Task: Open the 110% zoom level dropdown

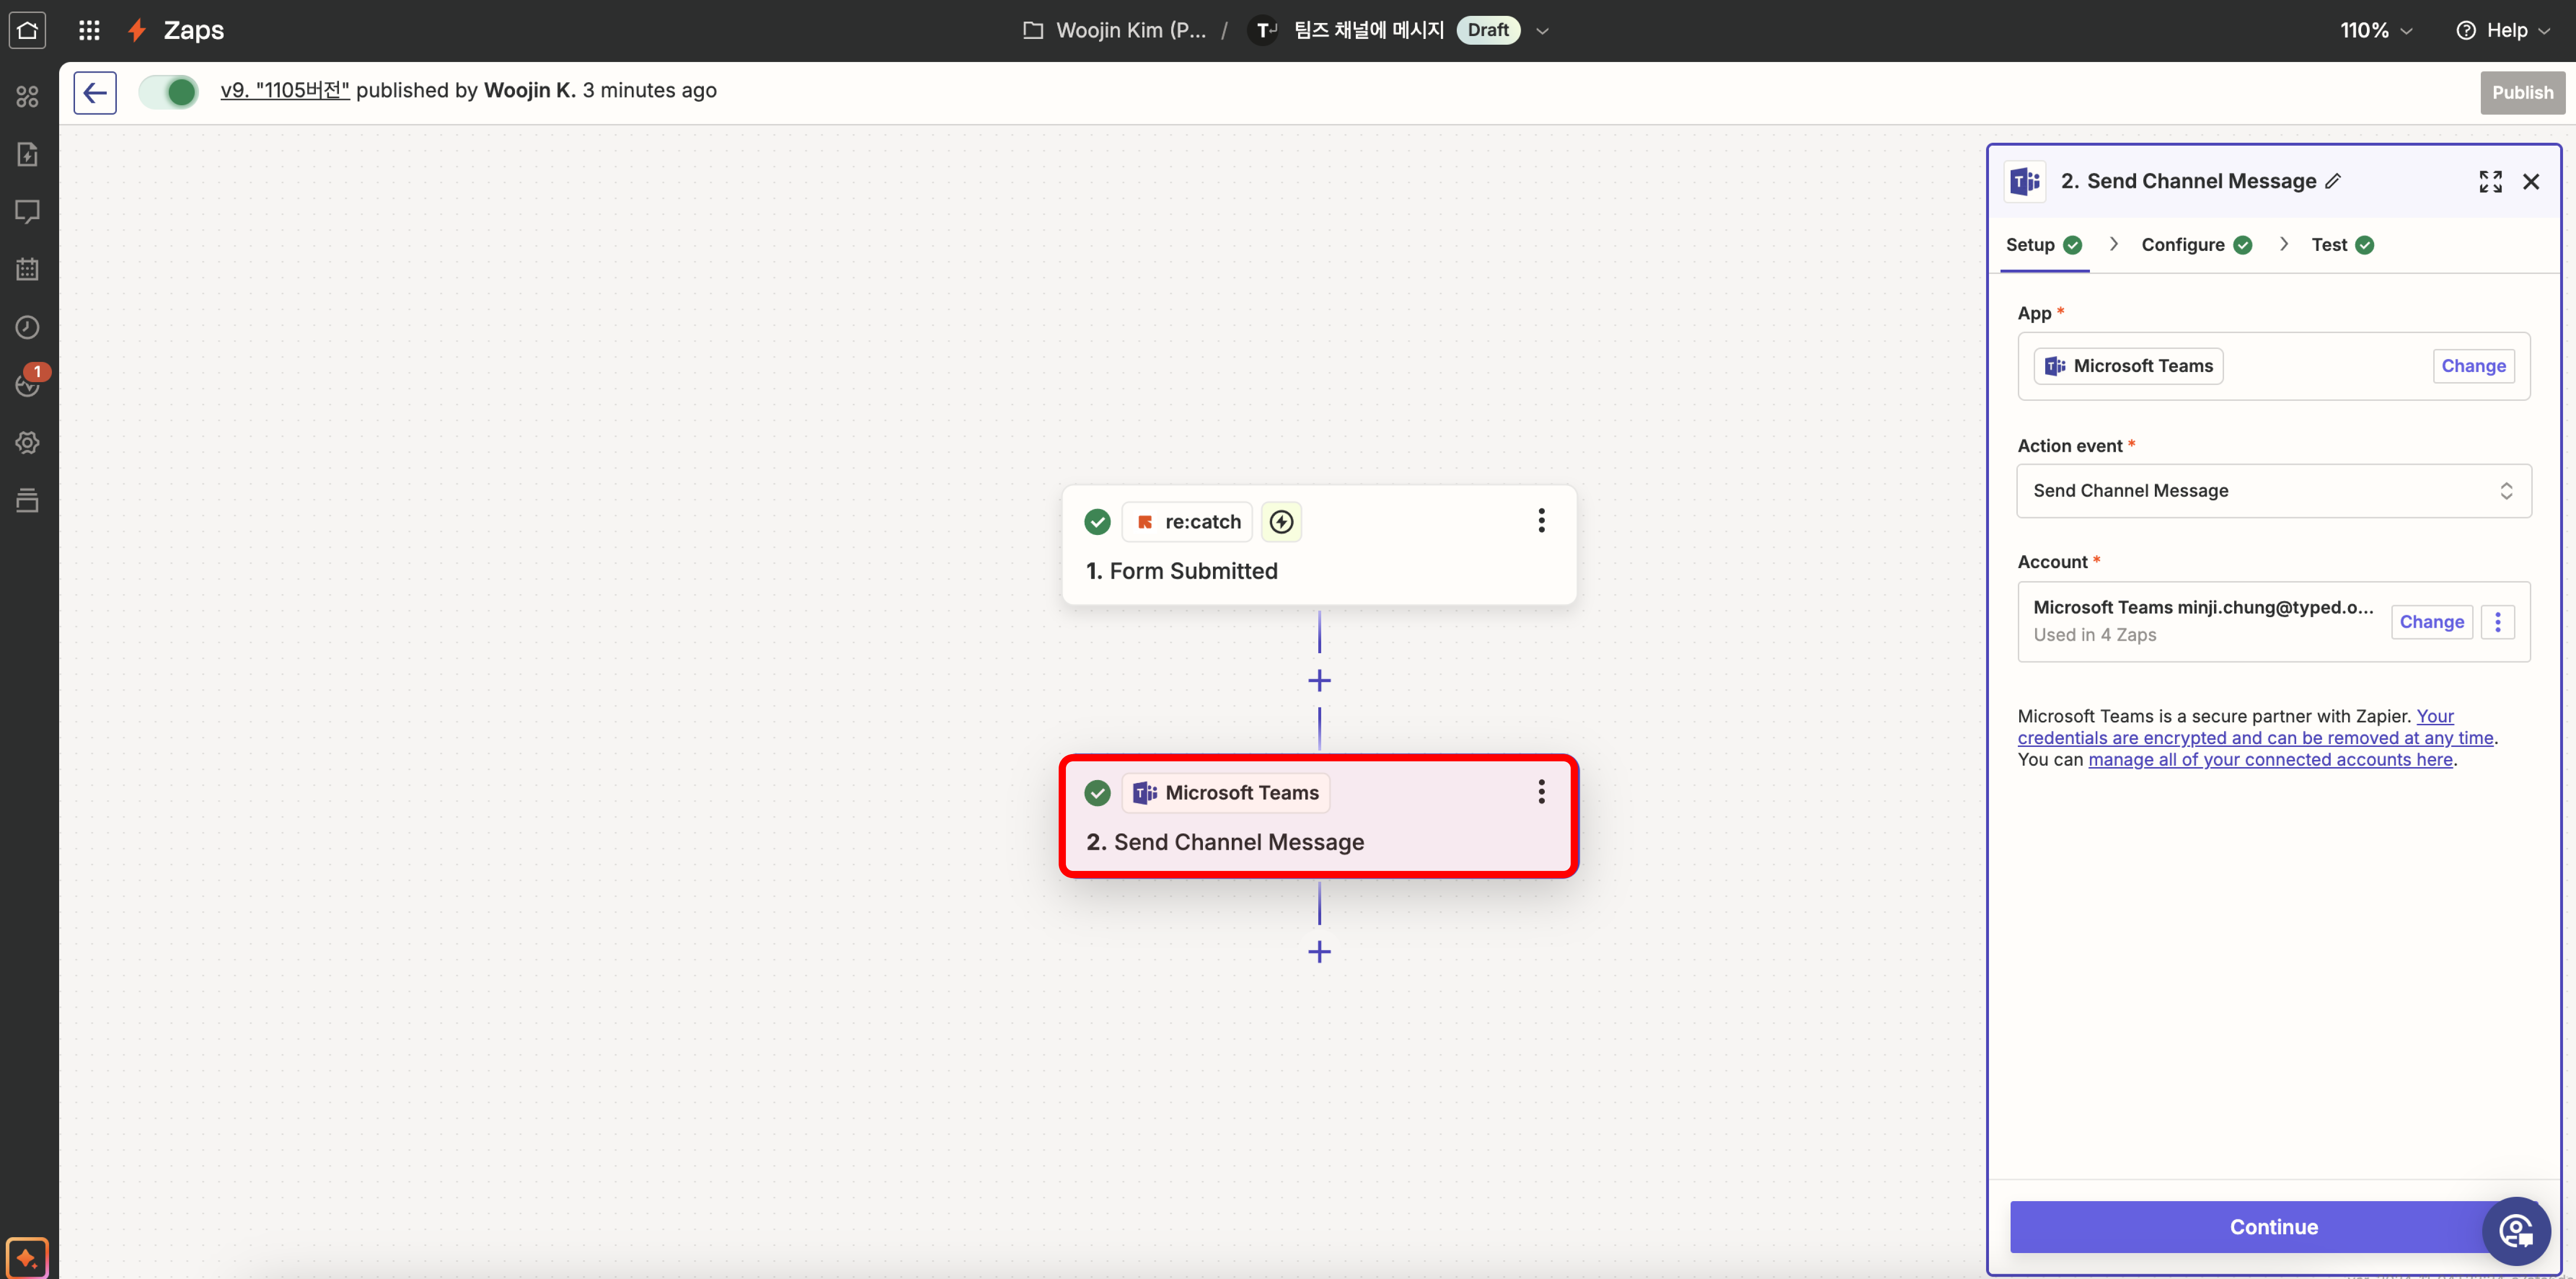Action: click(x=2375, y=30)
